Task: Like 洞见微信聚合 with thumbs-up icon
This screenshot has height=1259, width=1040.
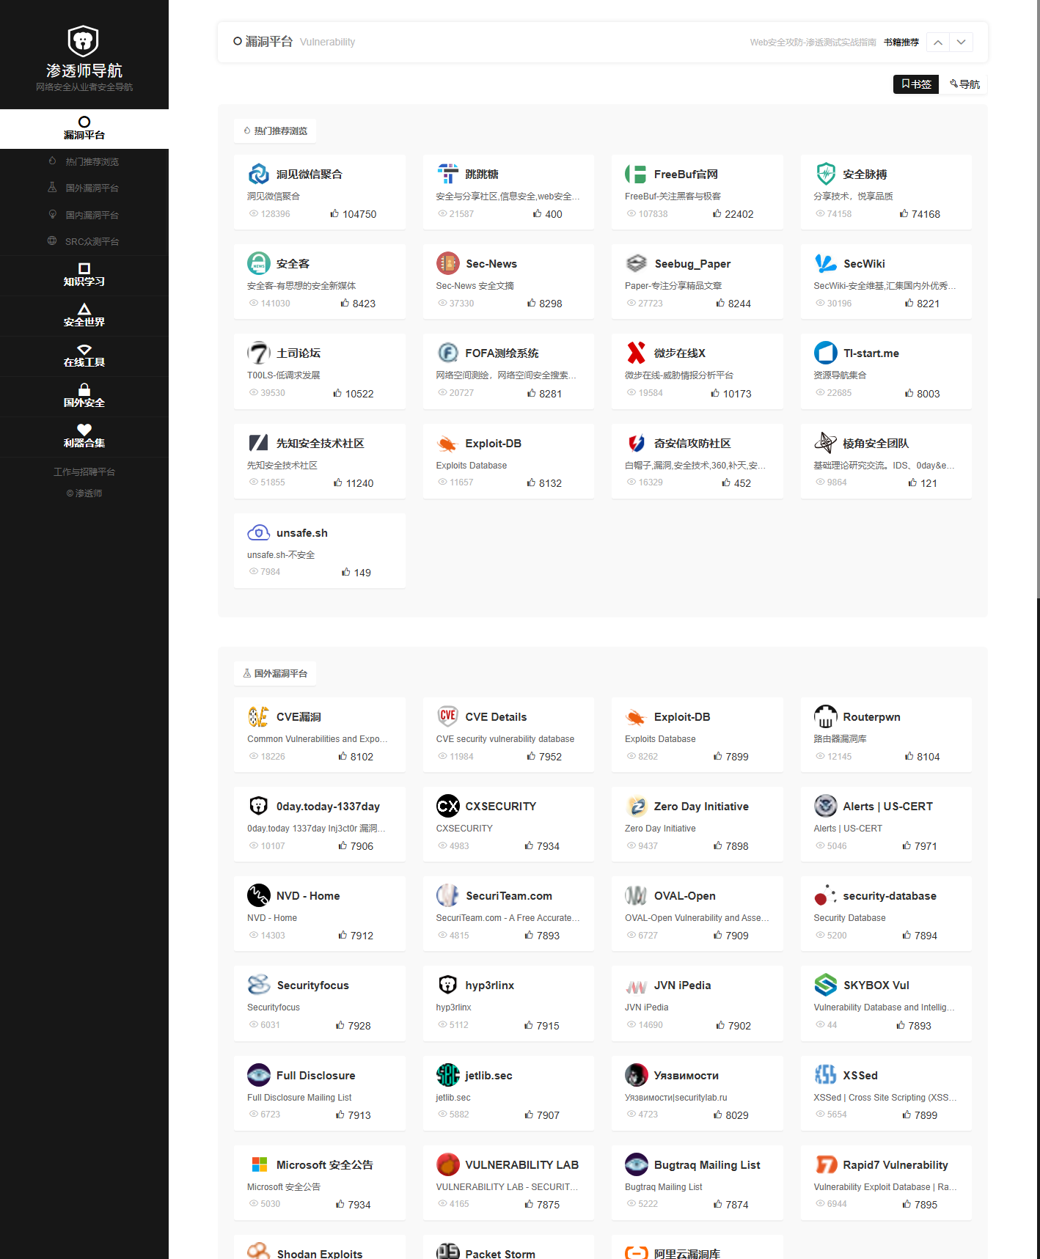Action: [334, 214]
